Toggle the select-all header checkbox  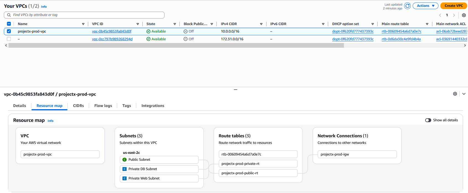click(9, 24)
